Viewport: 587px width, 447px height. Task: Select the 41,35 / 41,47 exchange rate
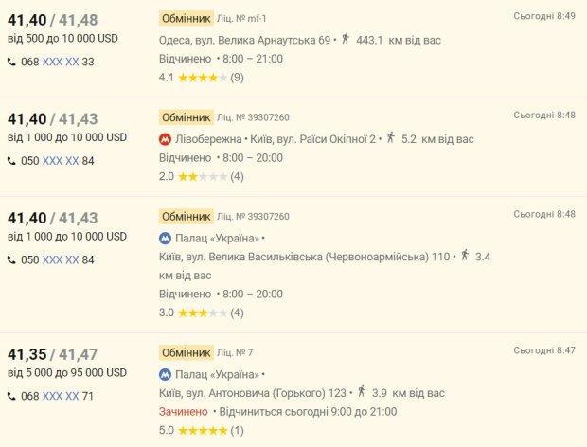tap(53, 354)
